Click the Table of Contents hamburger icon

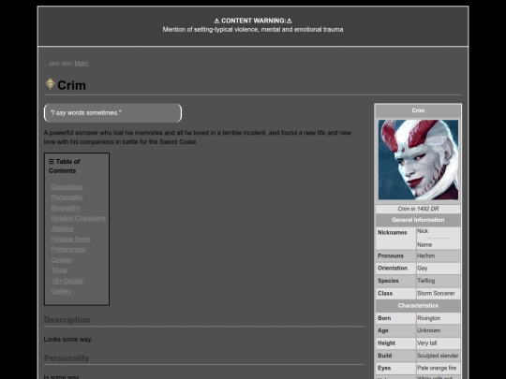(52, 162)
